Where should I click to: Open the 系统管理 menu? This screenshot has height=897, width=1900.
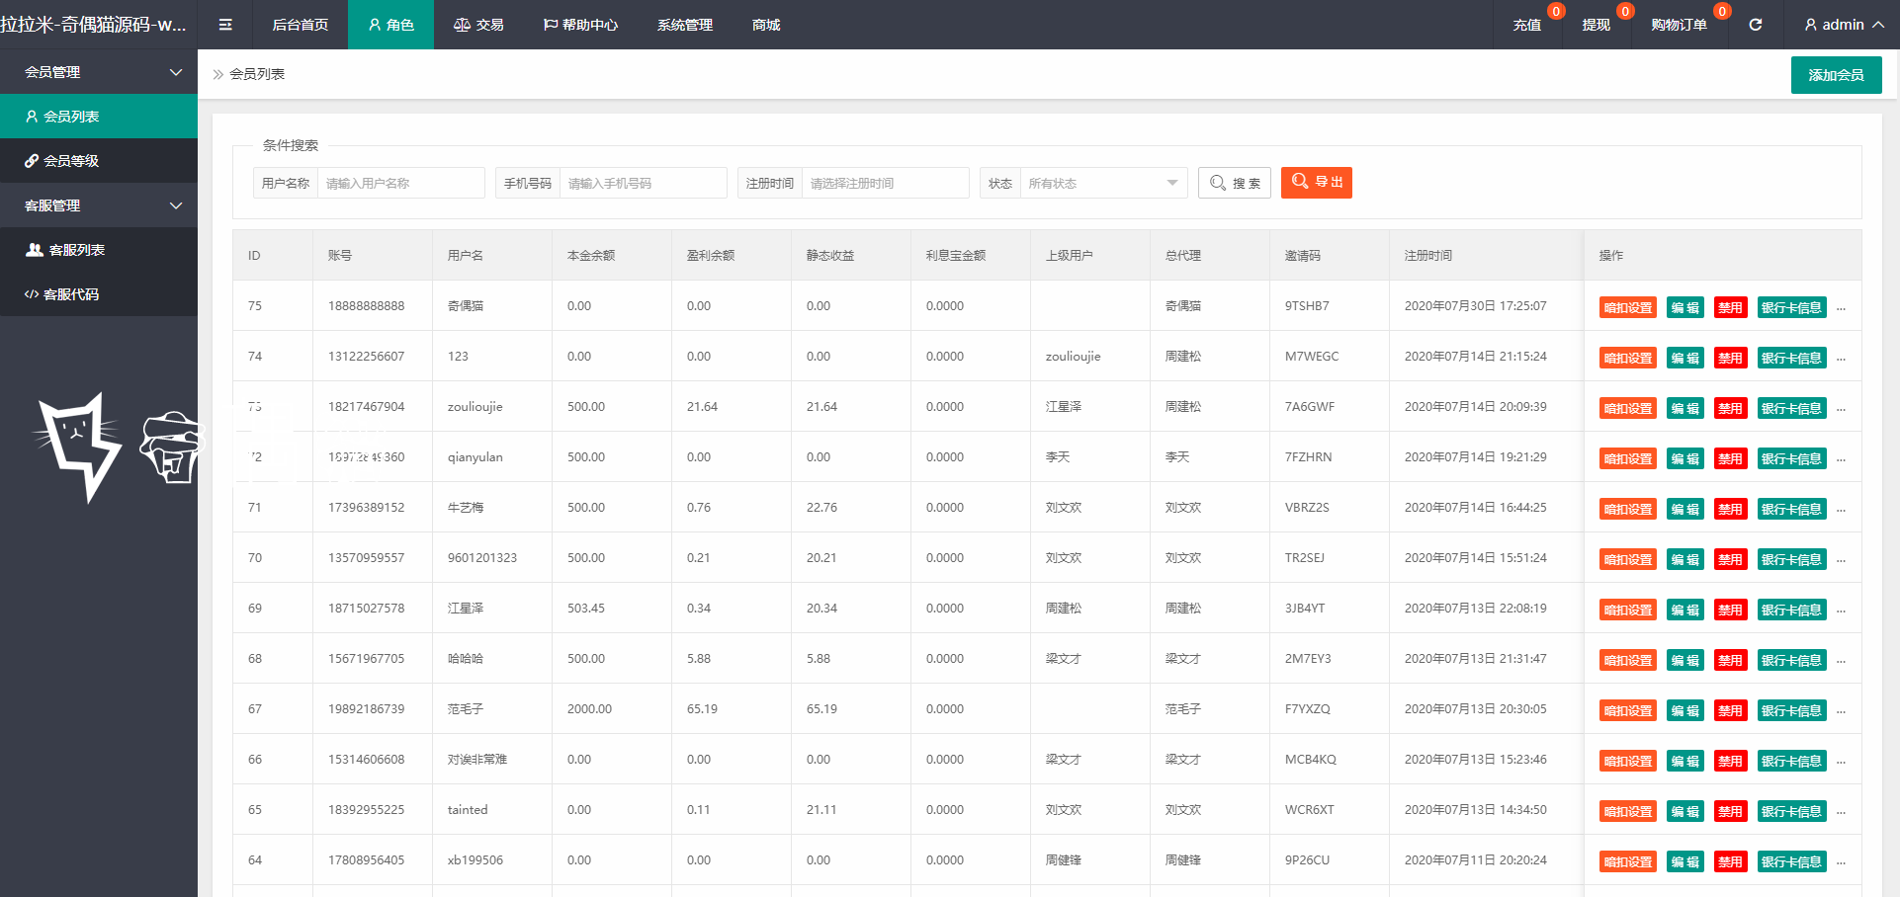pyautogui.click(x=685, y=25)
